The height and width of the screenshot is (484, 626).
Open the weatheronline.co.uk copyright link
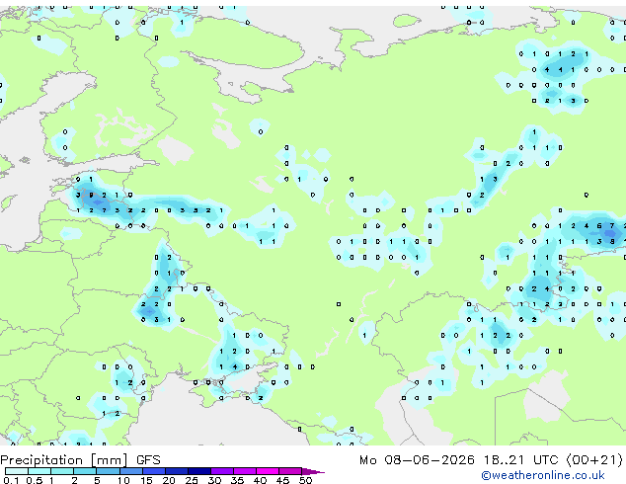[x=543, y=475]
